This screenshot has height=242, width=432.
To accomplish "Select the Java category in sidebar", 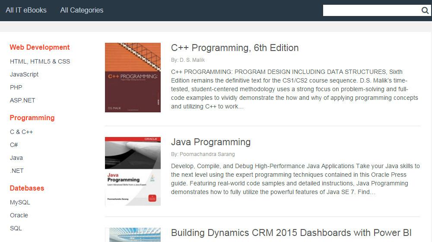I will (x=16, y=158).
